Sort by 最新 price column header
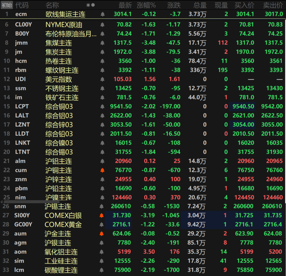 [125, 5]
